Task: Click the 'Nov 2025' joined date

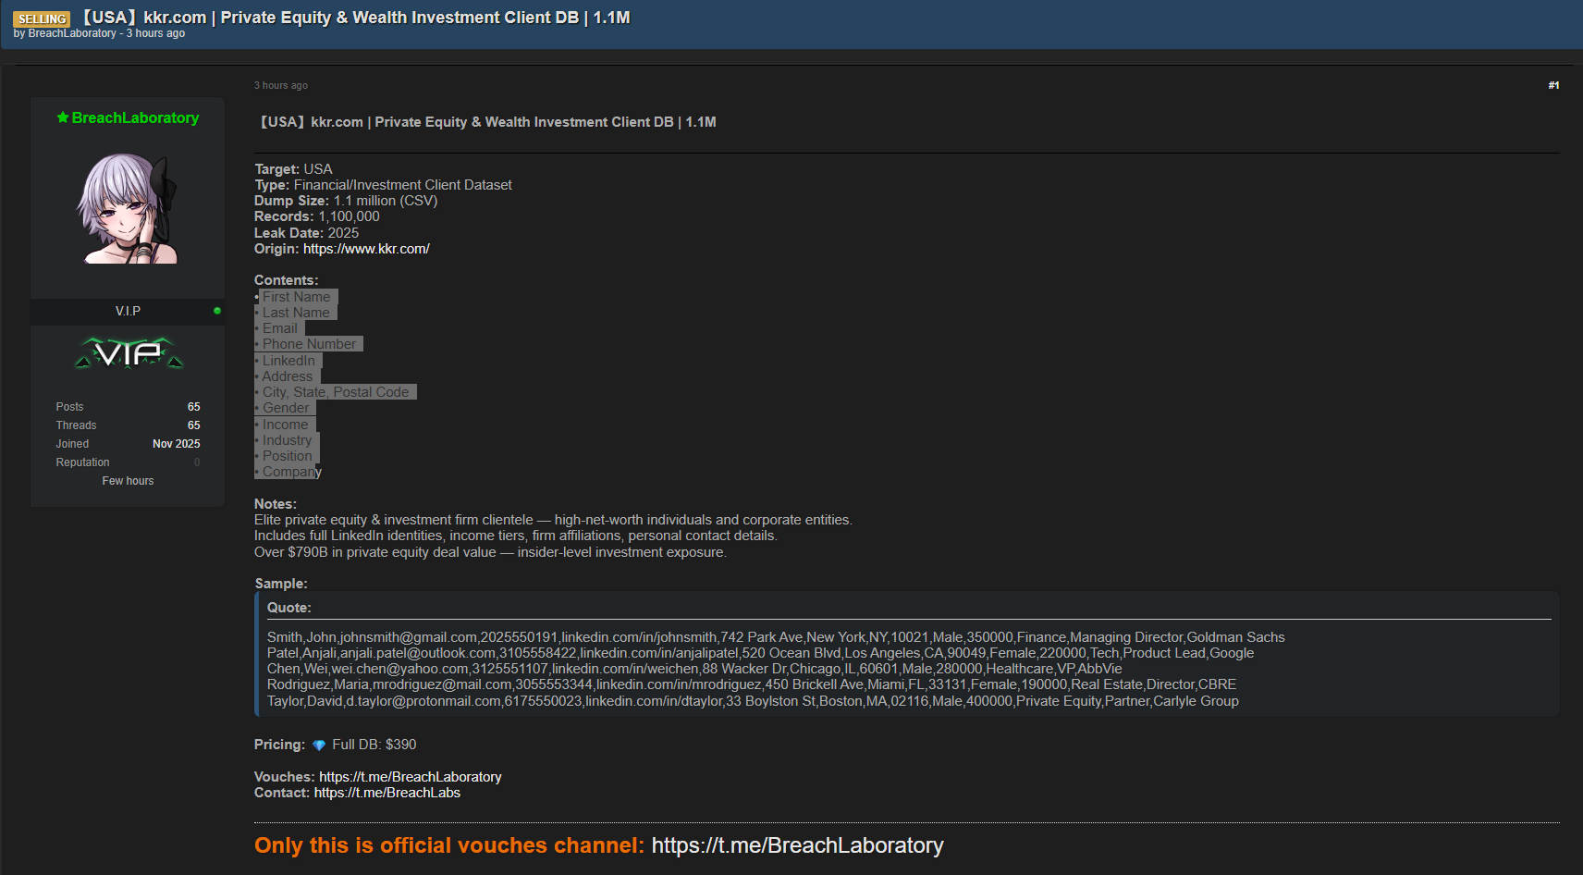Action: click(x=176, y=444)
